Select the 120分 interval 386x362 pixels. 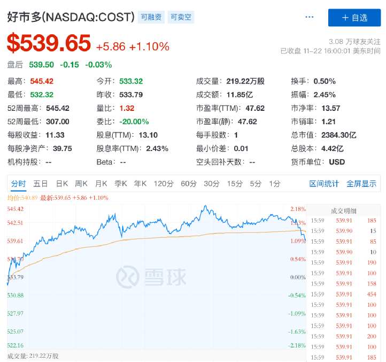tap(164, 184)
